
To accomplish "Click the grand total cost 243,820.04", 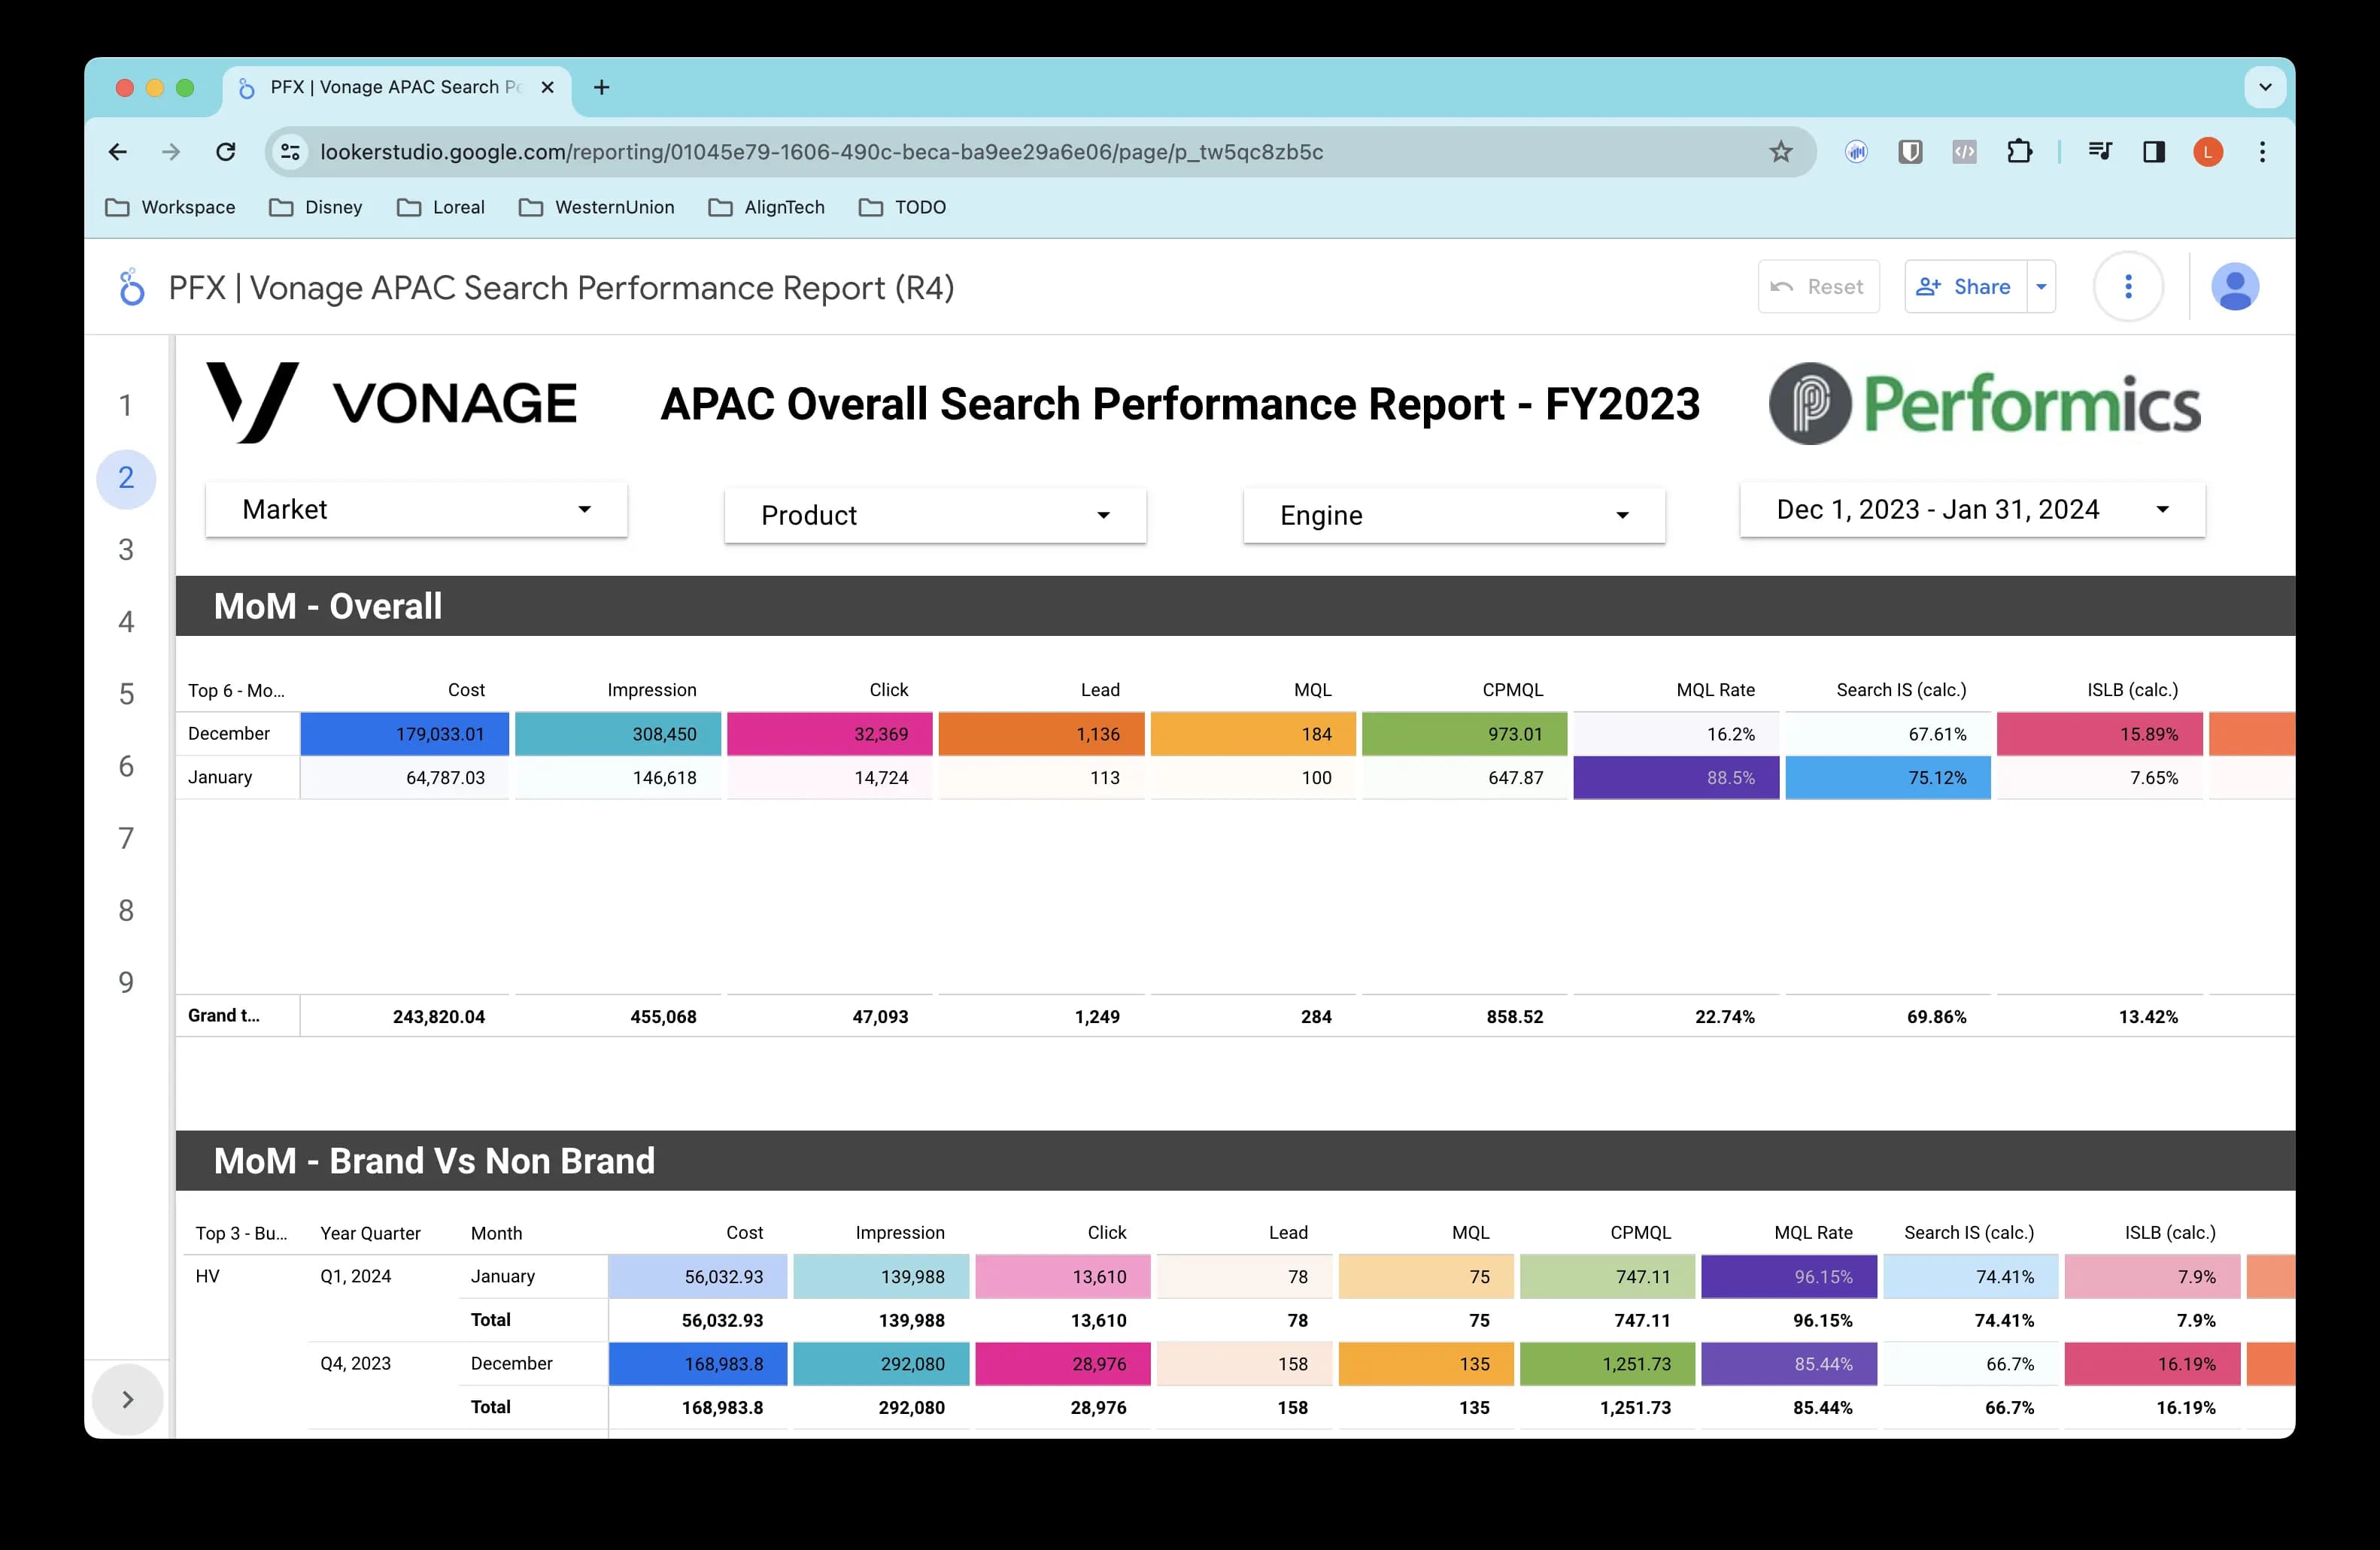I will 438,1016.
